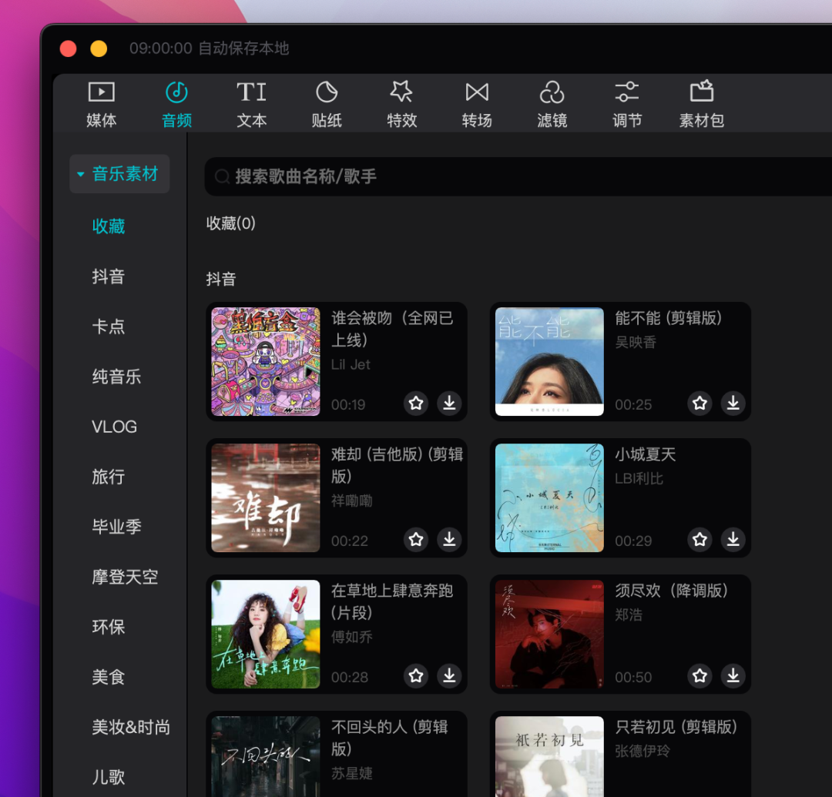Browse the 纯音乐 category
This screenshot has height=797, width=832.
click(116, 377)
